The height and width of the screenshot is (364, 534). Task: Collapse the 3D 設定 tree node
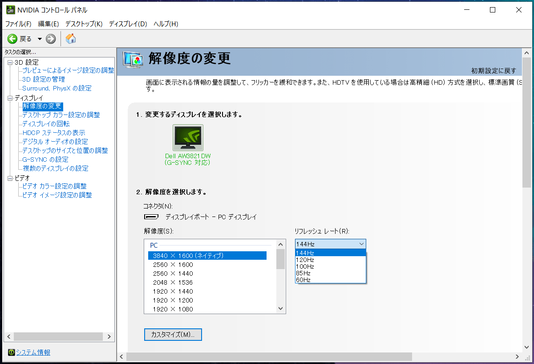10,62
